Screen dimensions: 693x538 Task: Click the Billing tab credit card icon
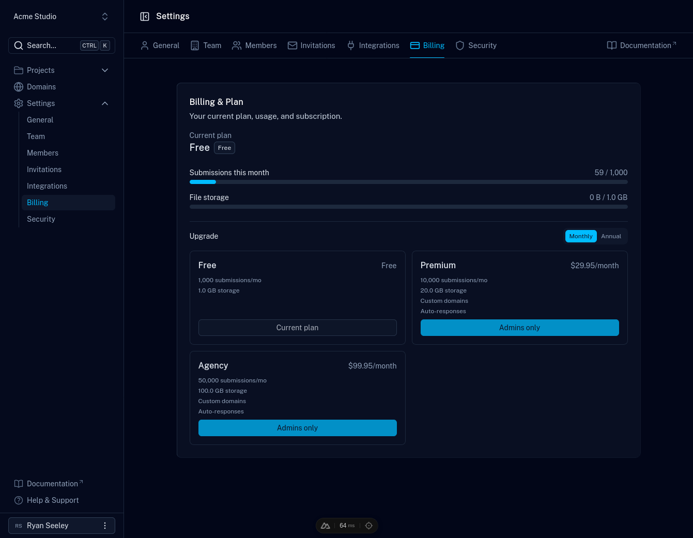point(414,45)
